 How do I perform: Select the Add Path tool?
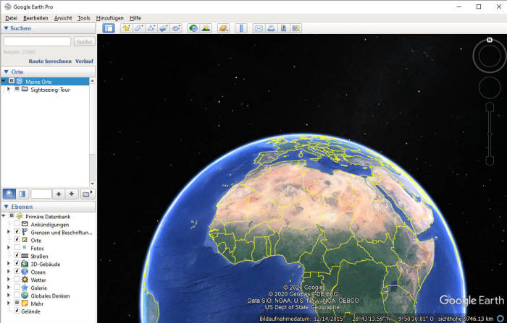point(151,28)
